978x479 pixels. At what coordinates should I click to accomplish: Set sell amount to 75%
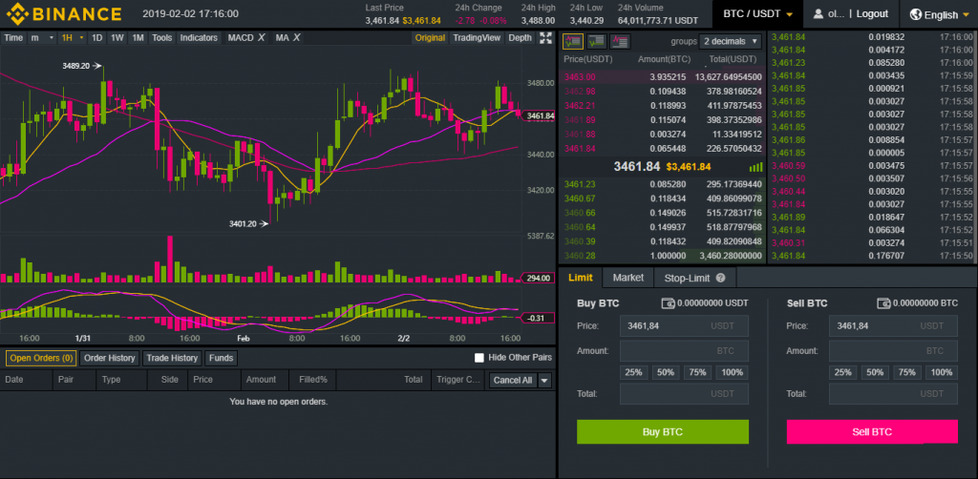(x=907, y=372)
